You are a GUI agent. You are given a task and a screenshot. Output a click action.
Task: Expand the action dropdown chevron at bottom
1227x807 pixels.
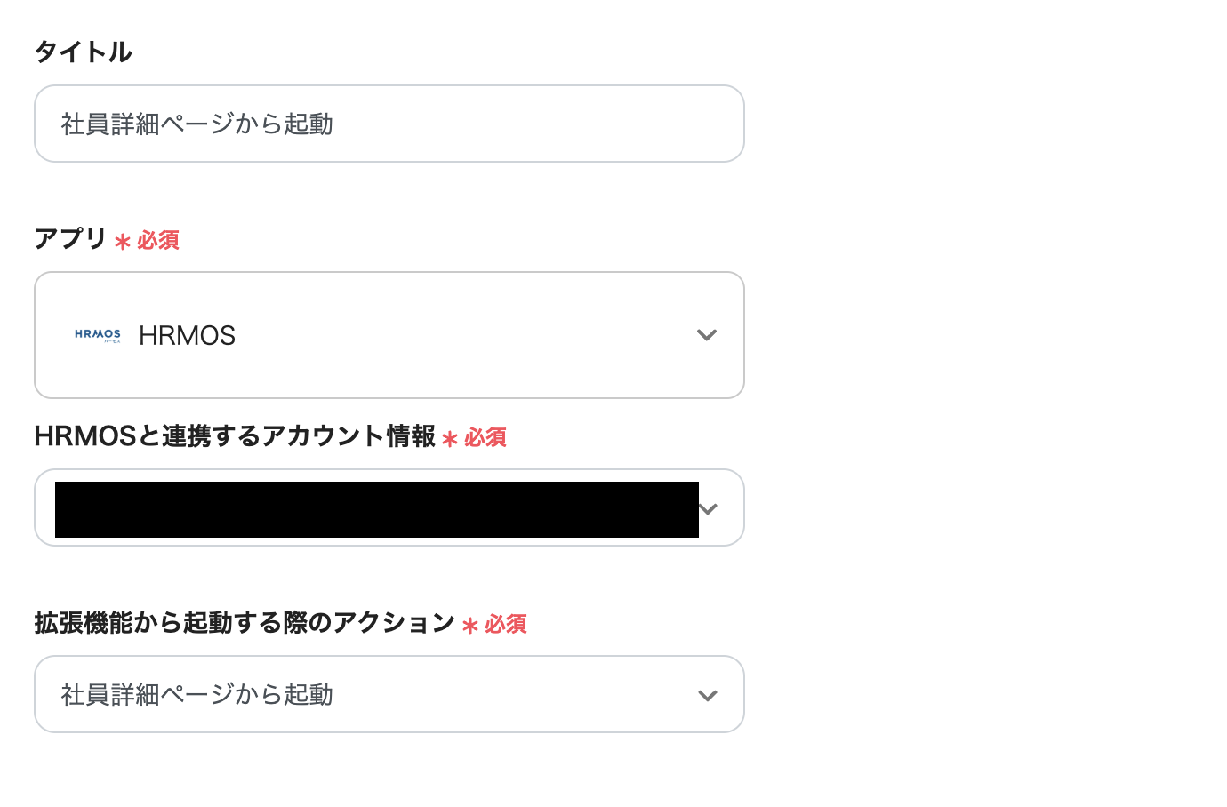click(x=708, y=695)
